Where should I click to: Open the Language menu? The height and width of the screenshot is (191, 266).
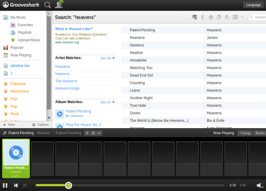pos(253,5)
